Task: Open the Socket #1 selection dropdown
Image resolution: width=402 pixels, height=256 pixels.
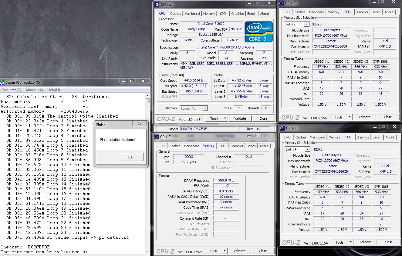Action: pyautogui.click(x=205, y=108)
